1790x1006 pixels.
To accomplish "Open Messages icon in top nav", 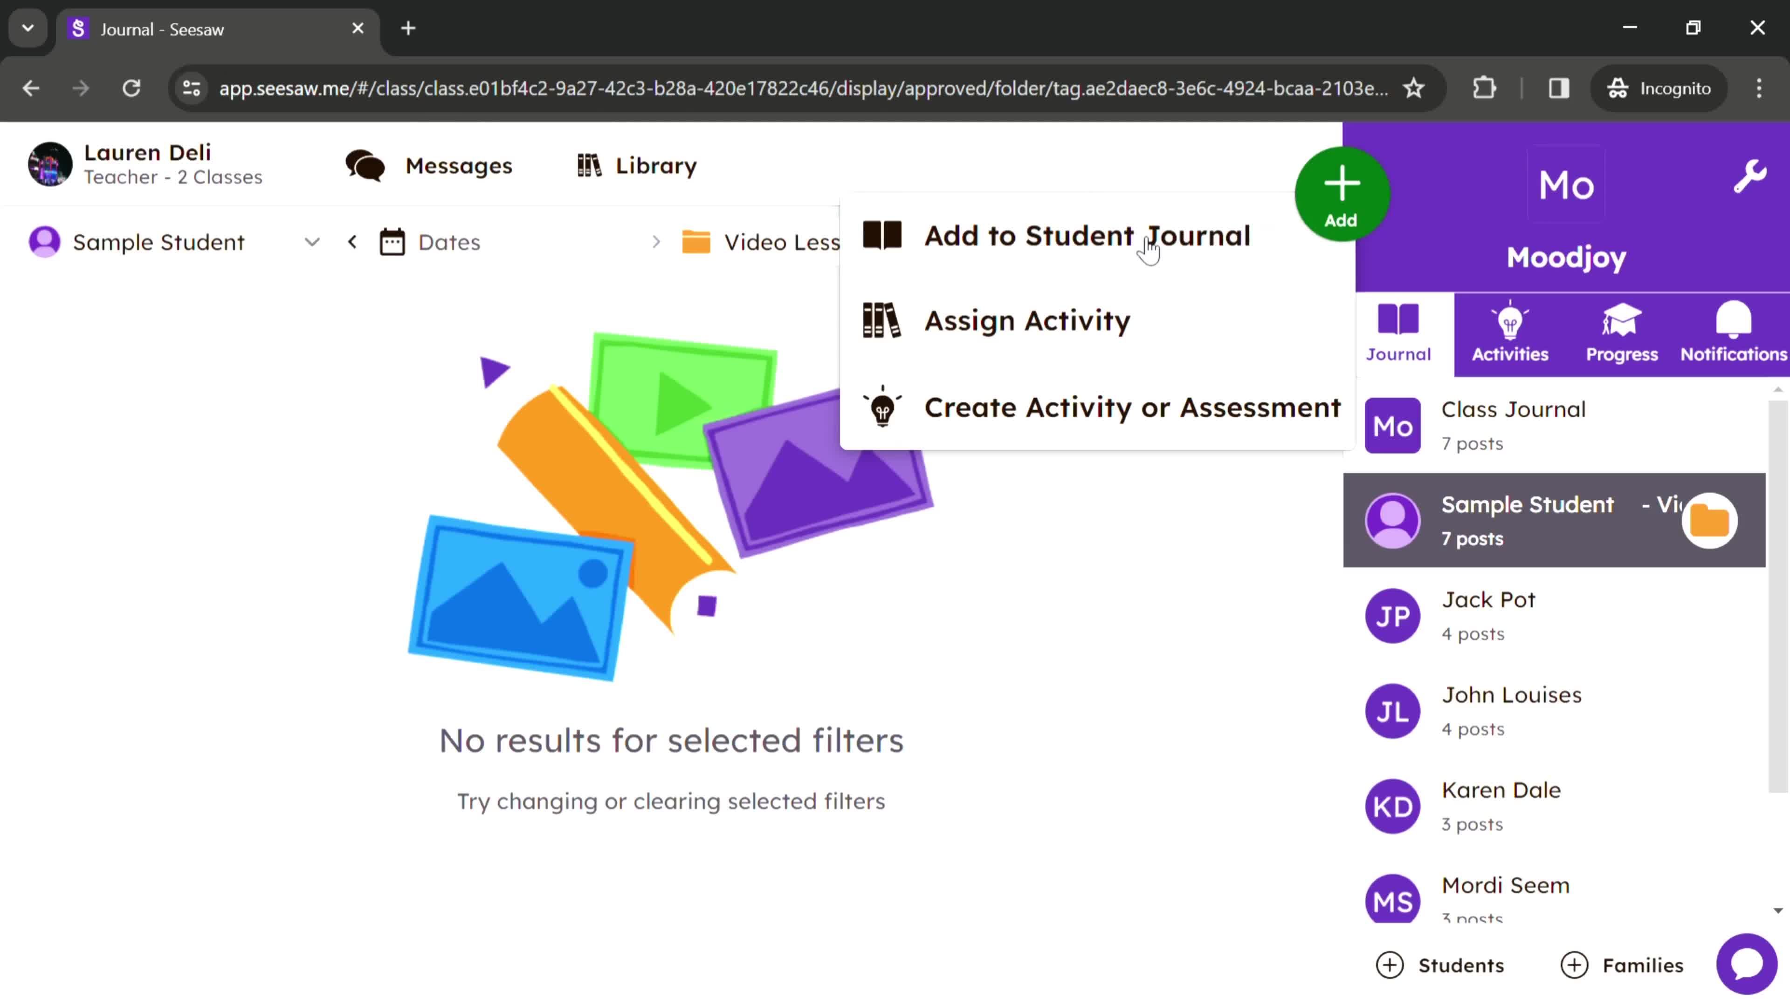I will [x=365, y=164].
